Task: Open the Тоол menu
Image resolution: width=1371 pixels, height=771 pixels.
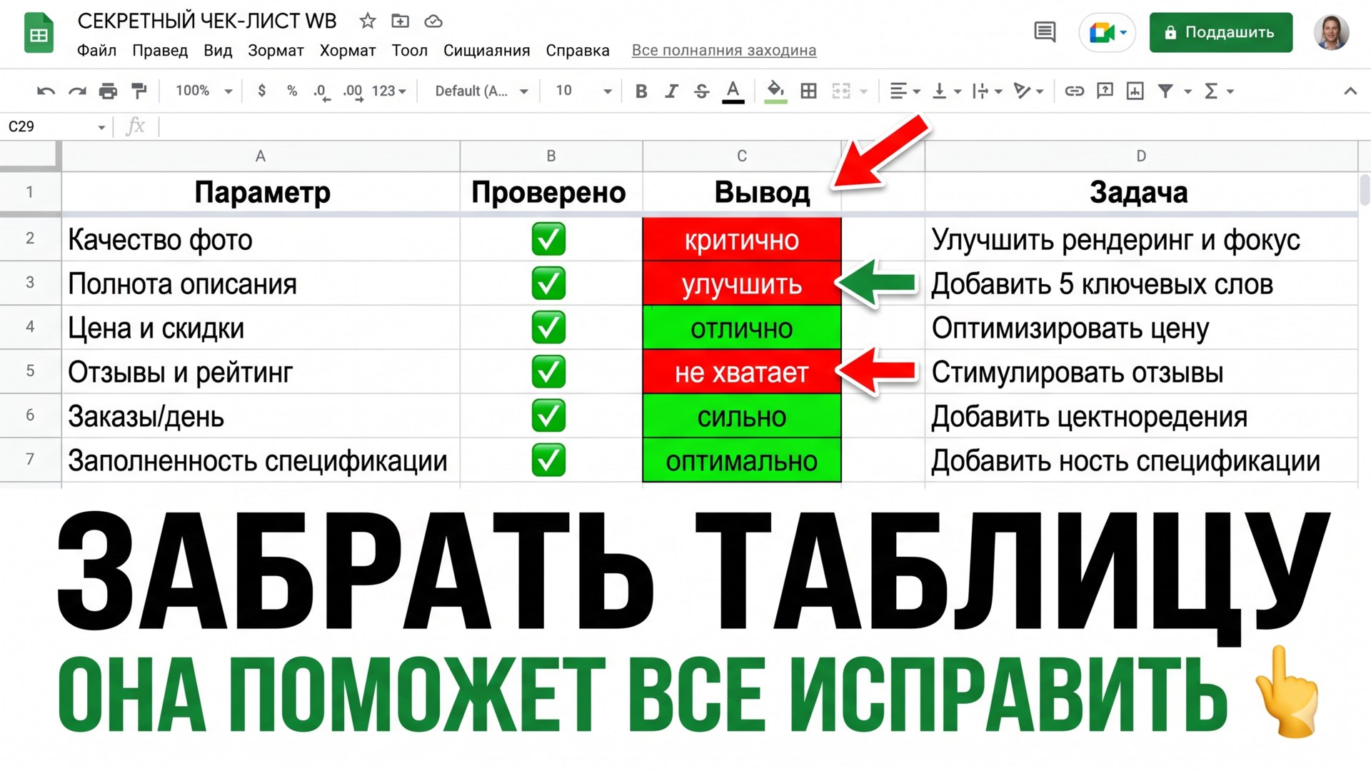Action: [409, 51]
